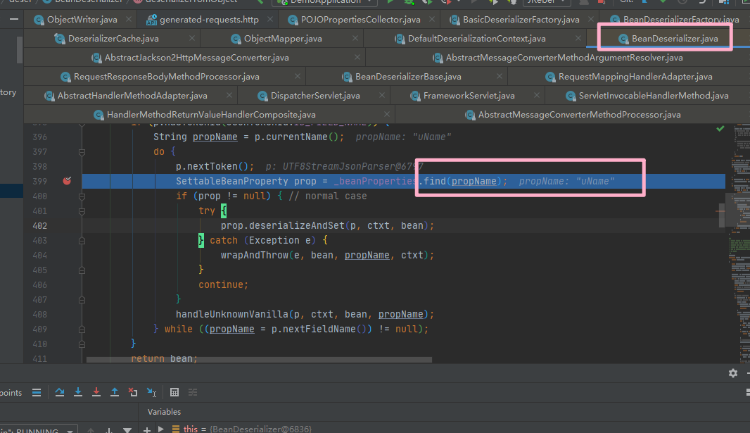Expand the 'this' variable node
The width and height of the screenshot is (750, 433).
coord(160,429)
